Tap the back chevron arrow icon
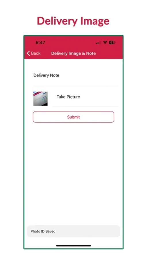 (28, 53)
